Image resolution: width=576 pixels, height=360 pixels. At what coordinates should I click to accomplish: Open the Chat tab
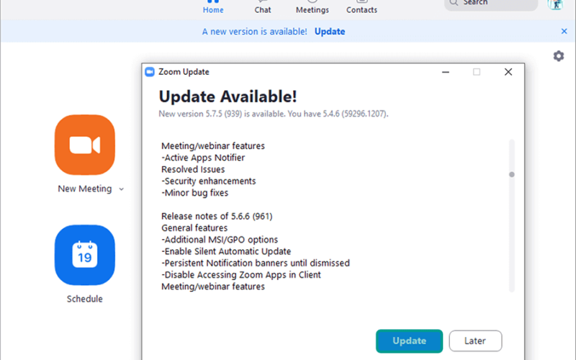point(263,7)
